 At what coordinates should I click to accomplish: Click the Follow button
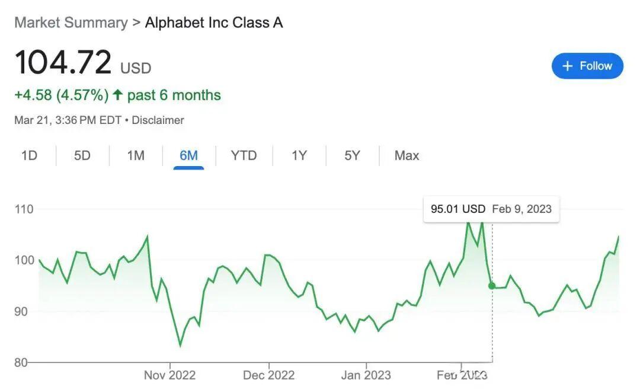click(587, 66)
